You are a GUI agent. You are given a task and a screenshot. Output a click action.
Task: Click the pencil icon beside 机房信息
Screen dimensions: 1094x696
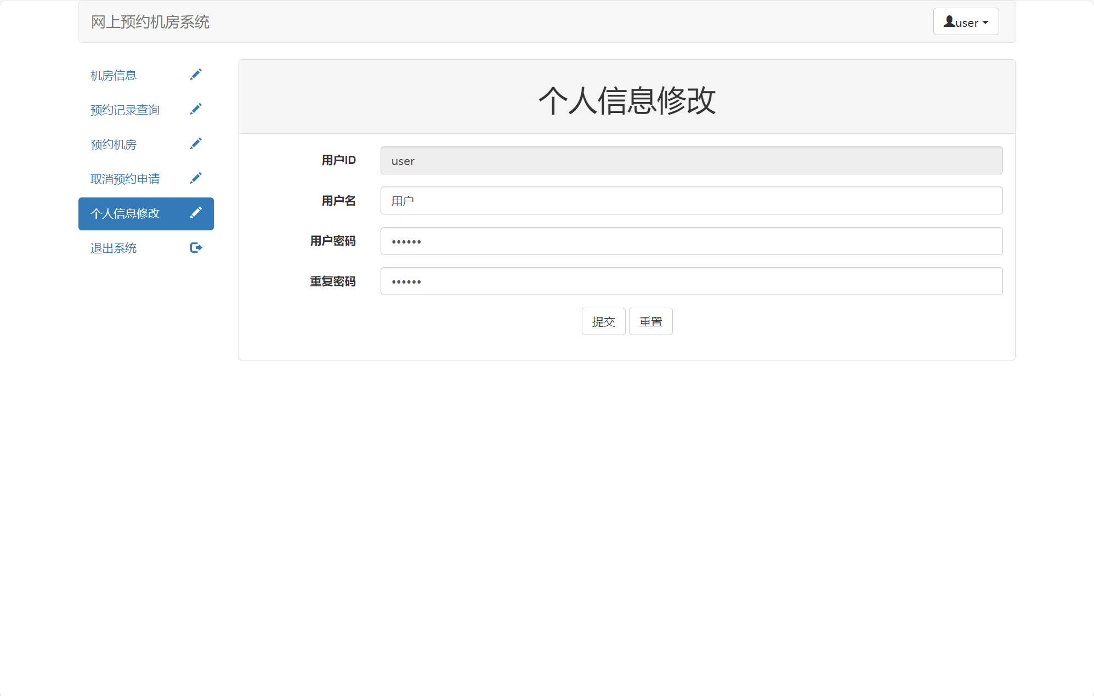tap(196, 74)
